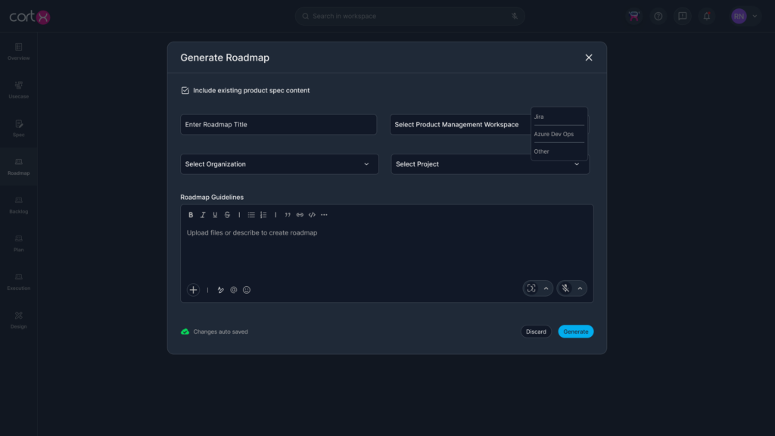The height and width of the screenshot is (436, 775).
Task: Open the emoji picker in the editor
Action: (x=247, y=290)
